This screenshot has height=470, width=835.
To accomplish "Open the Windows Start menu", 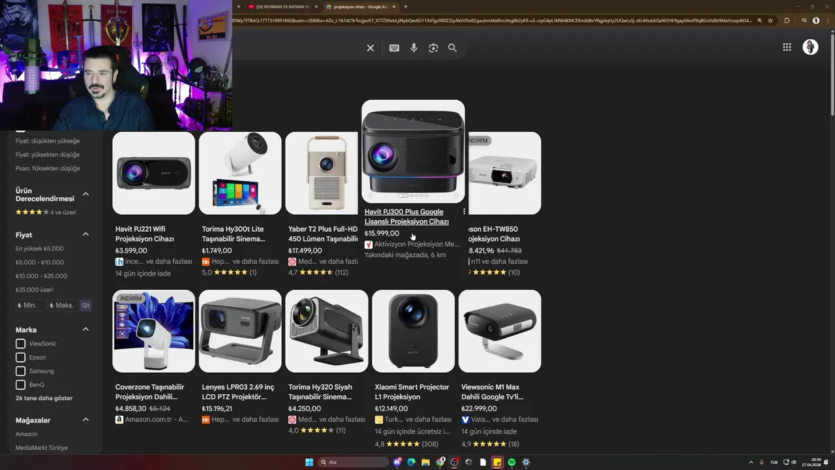I will [x=309, y=462].
